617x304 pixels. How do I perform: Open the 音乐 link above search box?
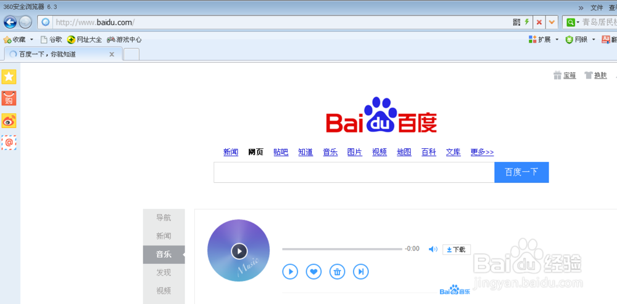(x=331, y=152)
